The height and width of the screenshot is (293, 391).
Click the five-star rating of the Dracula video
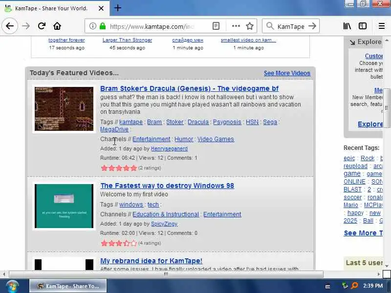pos(119,168)
